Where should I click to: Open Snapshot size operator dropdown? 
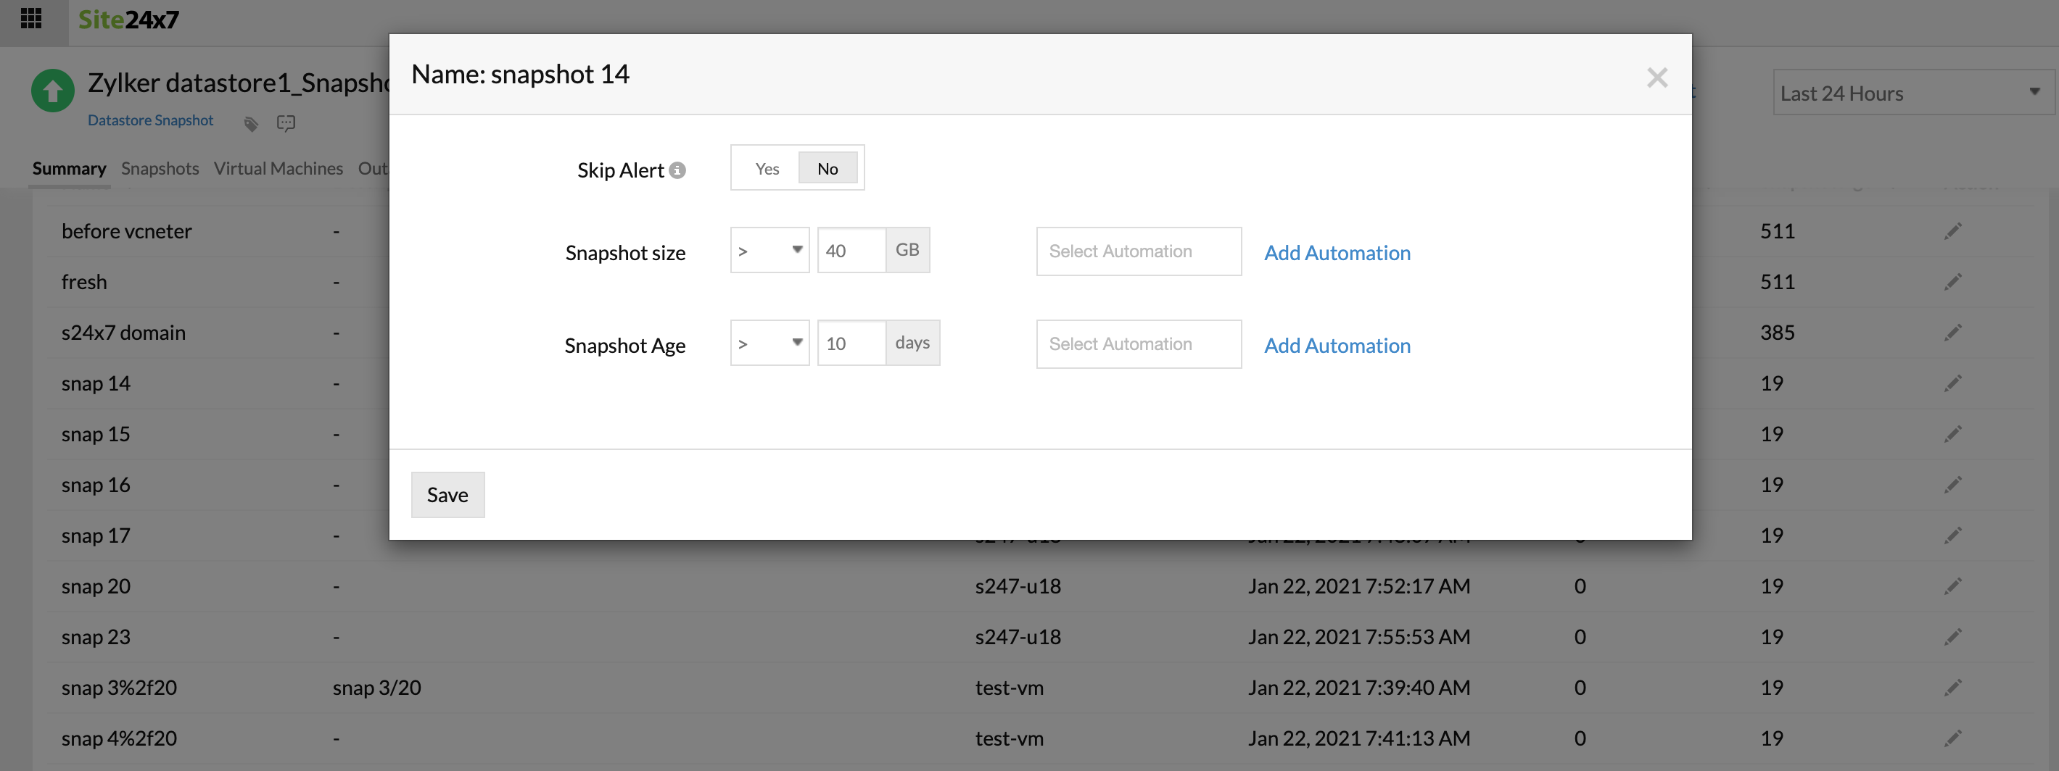click(x=769, y=251)
